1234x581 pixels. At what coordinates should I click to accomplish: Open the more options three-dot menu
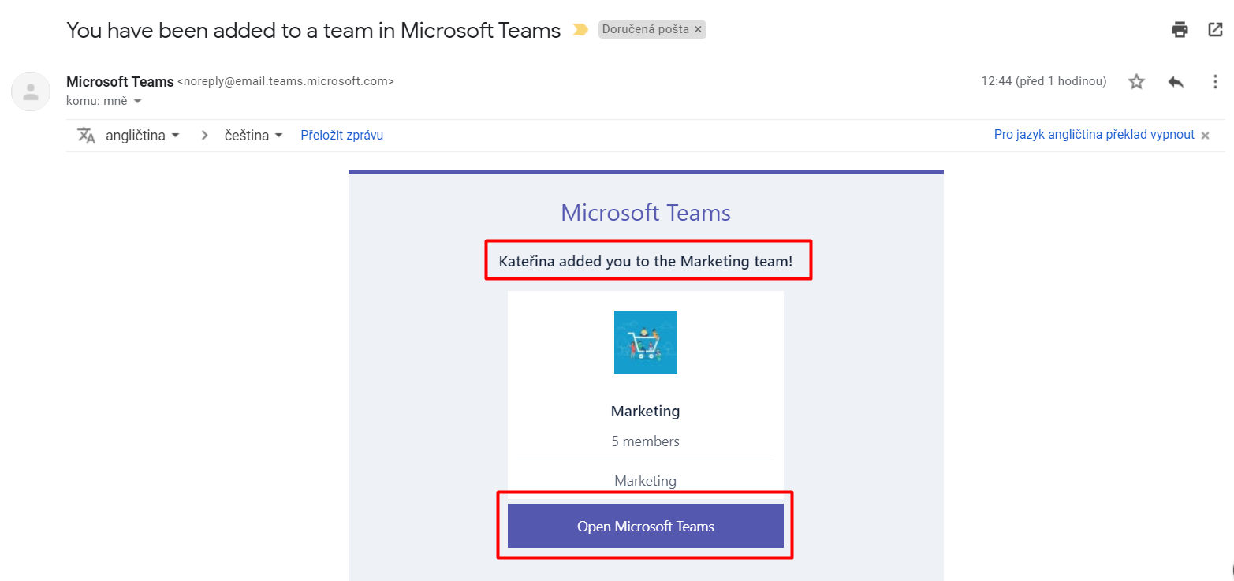1215,81
